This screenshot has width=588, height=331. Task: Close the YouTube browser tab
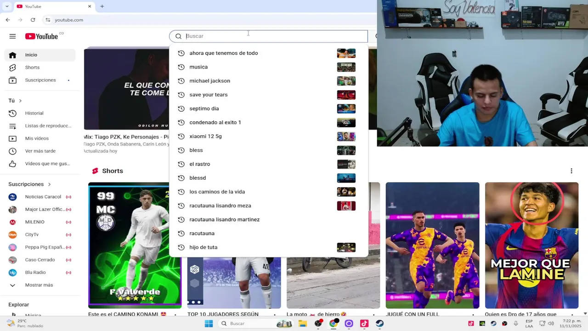[90, 6]
